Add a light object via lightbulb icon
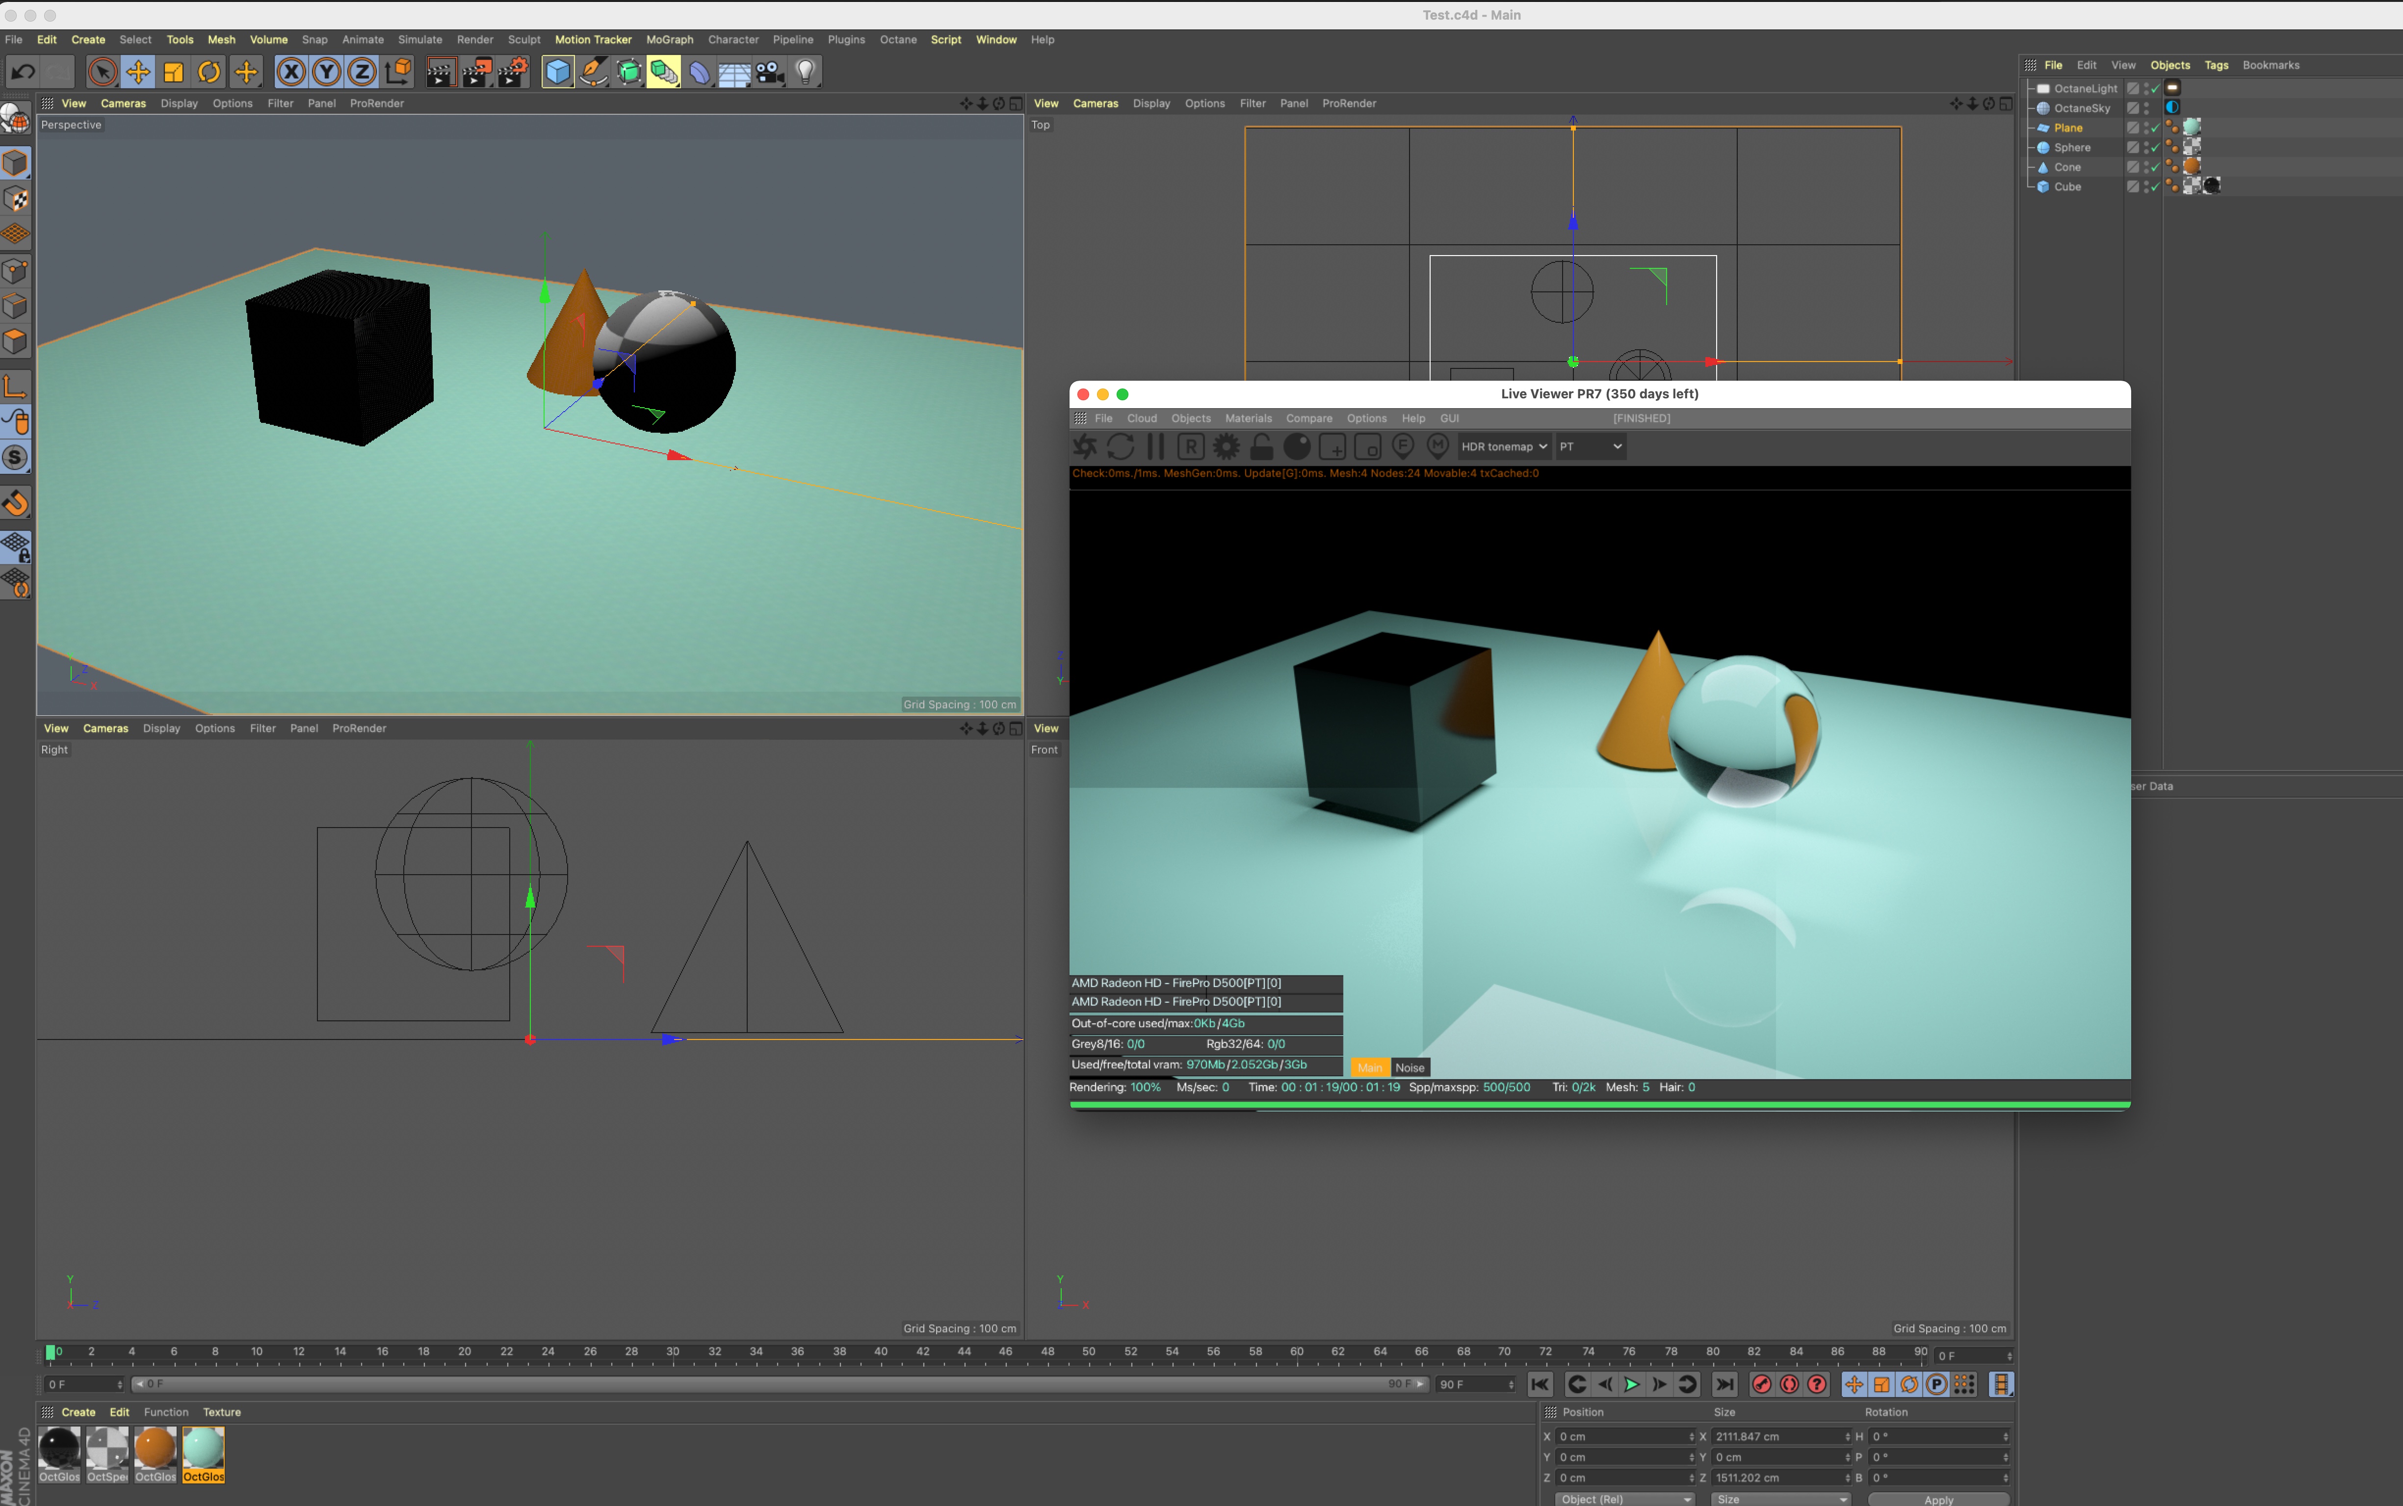The image size is (2403, 1506). tap(806, 72)
